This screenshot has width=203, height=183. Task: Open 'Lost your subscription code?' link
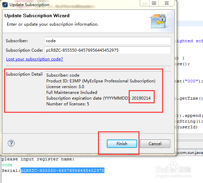[x=34, y=59]
